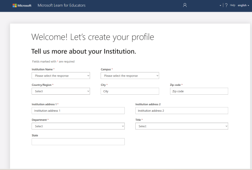Viewport: 252px width, 170px height.
Task: Click the Title dropdown chevron arrow
Action: coord(225,126)
